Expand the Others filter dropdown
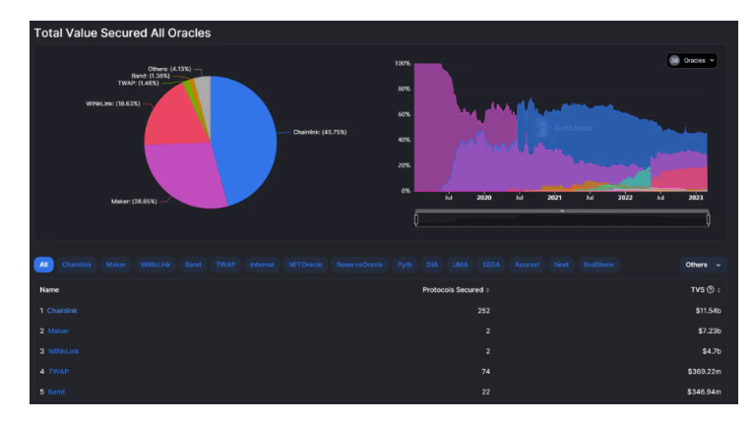Image resolution: width=755 pixels, height=421 pixels. (x=703, y=265)
